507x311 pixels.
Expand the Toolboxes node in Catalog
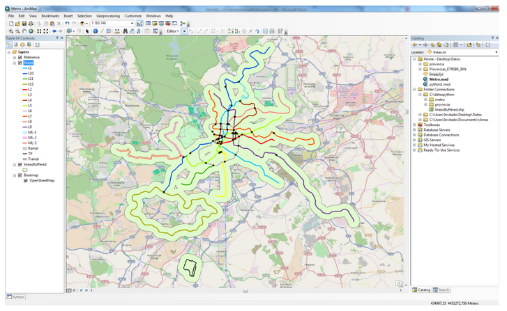[414, 125]
